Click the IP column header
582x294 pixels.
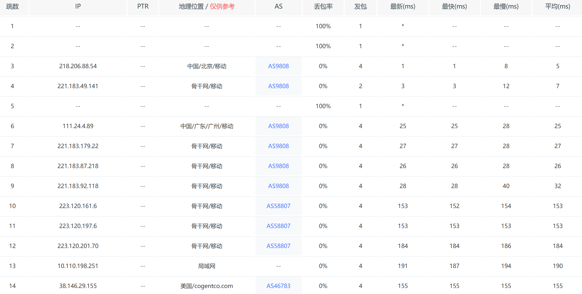[x=78, y=6]
